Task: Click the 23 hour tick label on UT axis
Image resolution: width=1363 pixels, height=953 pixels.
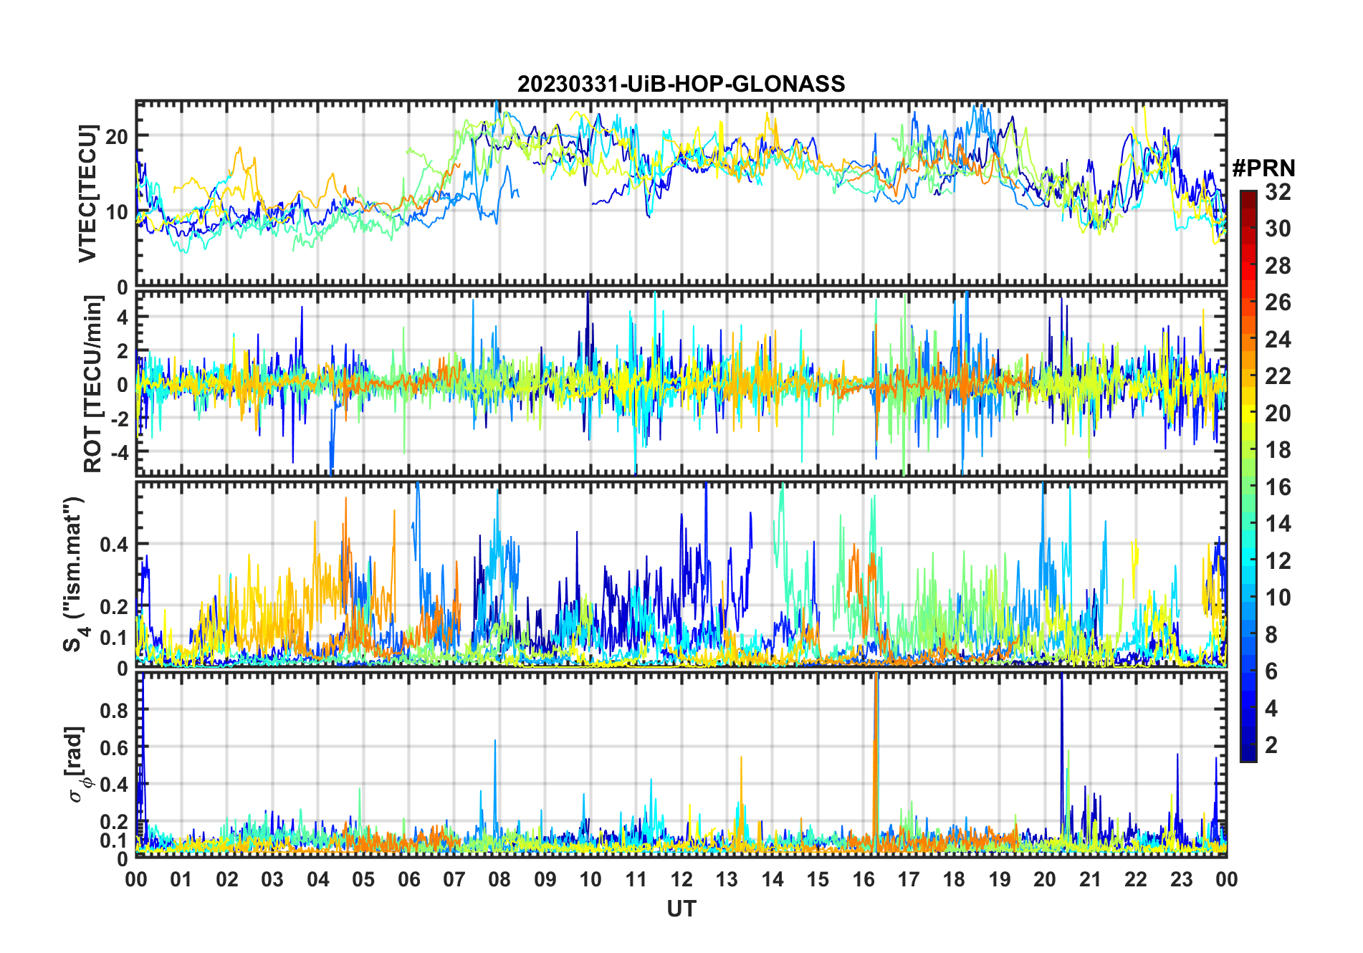Action: point(1181,879)
